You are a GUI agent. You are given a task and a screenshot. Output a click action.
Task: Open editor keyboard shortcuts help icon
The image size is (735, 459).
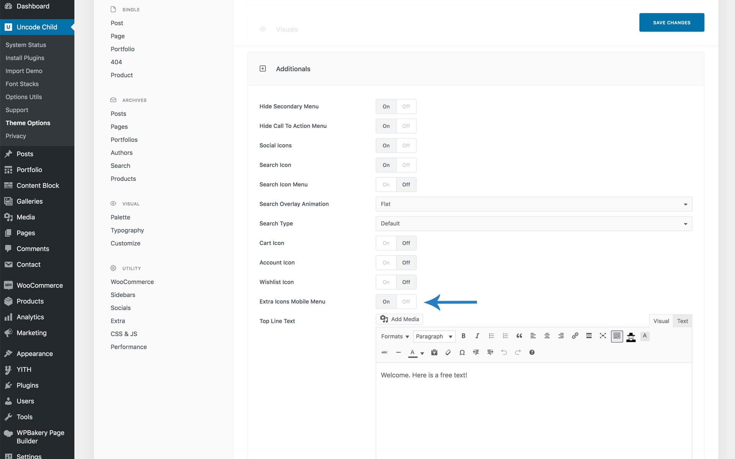(532, 352)
